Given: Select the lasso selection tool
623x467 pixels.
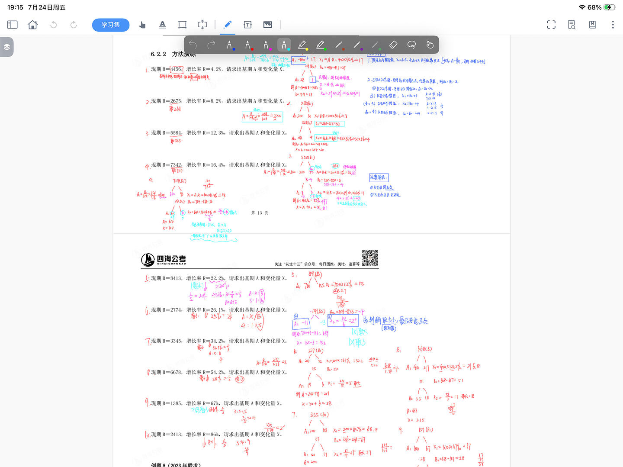Looking at the screenshot, I should 411,45.
